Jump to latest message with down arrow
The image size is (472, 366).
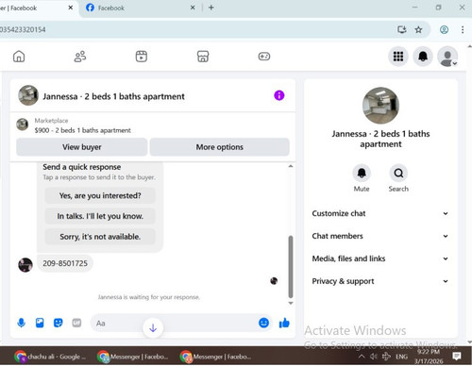(x=153, y=328)
